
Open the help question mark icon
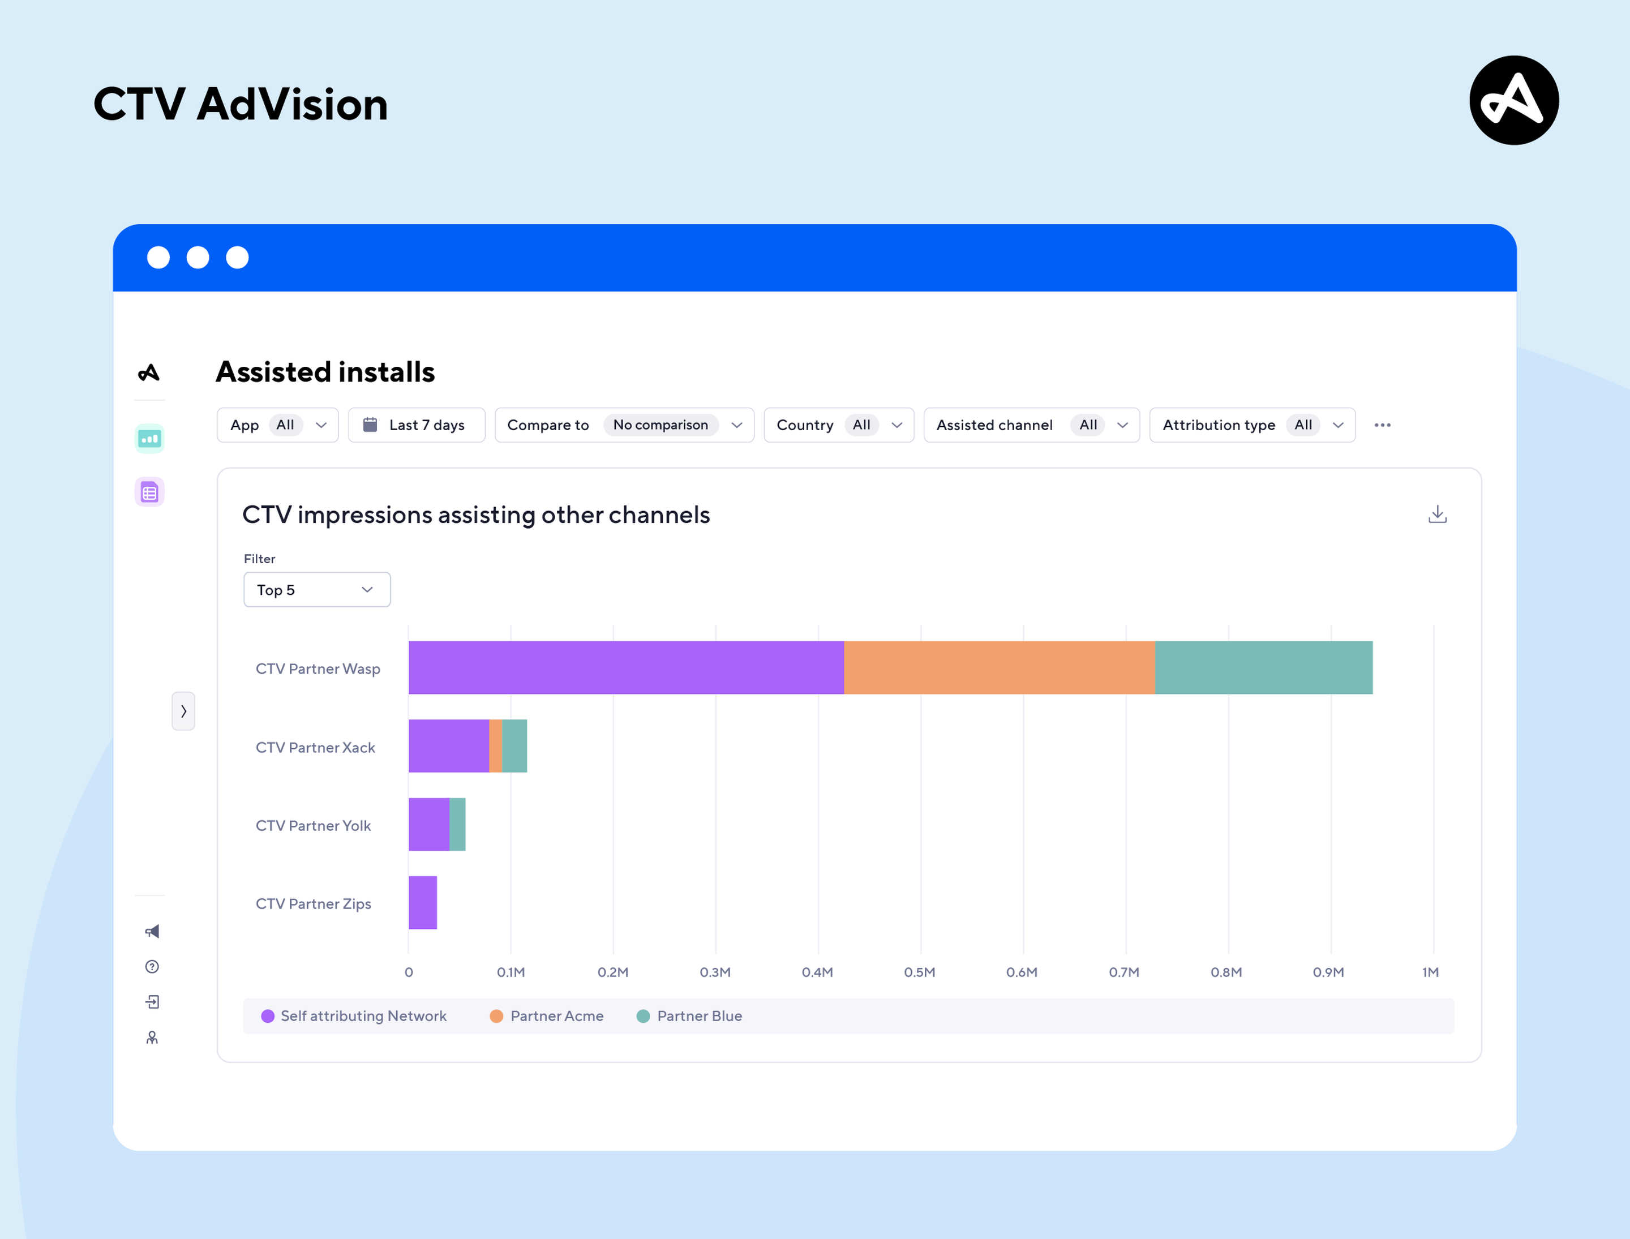tap(152, 967)
